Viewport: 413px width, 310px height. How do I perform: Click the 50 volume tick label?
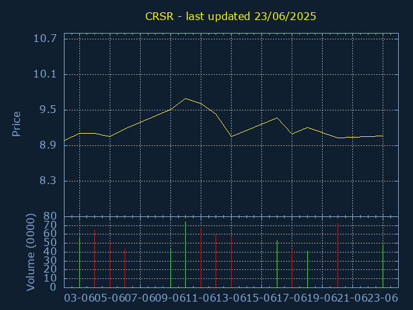pos(50,243)
